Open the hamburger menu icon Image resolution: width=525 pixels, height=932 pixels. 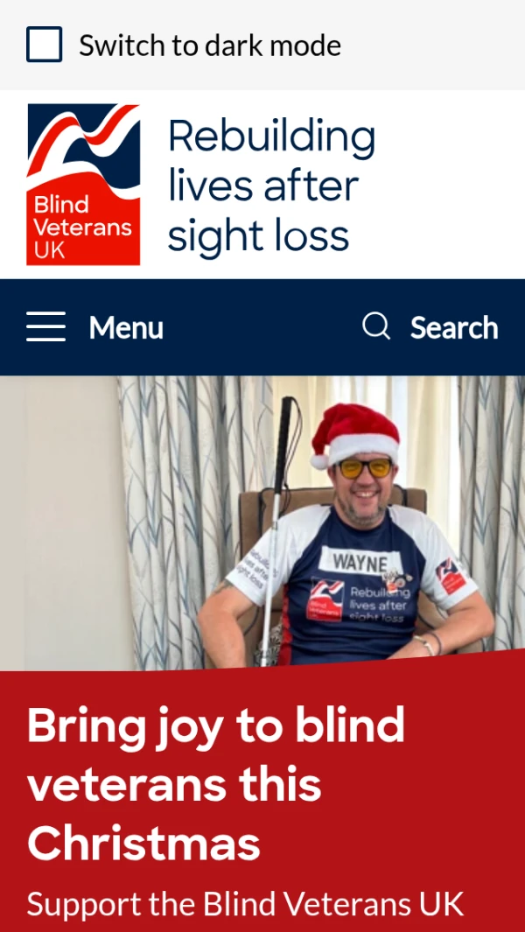[x=45, y=326]
